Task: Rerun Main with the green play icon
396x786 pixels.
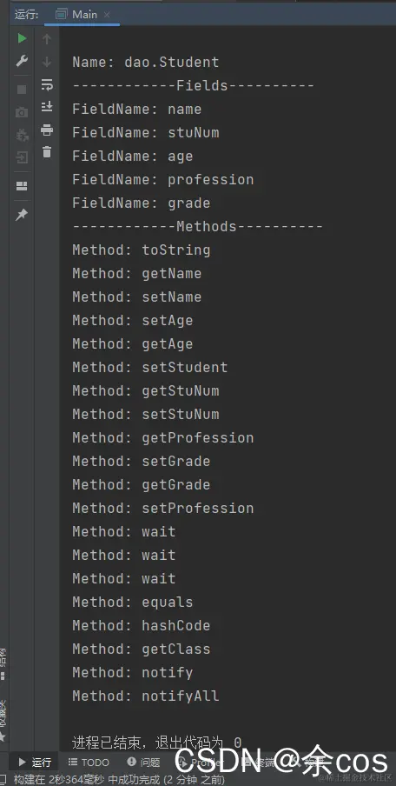Action: pos(22,38)
